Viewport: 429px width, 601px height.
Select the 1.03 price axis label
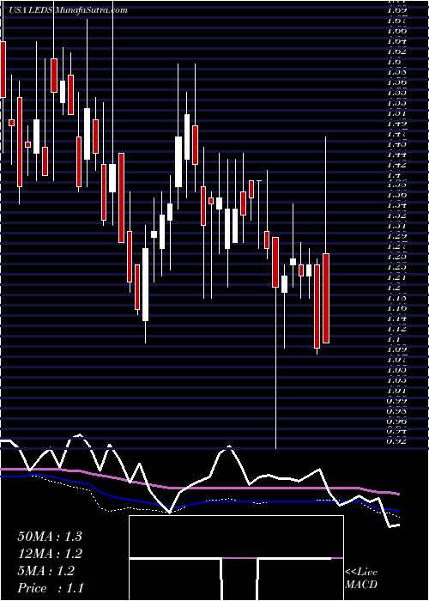pyautogui.click(x=396, y=380)
